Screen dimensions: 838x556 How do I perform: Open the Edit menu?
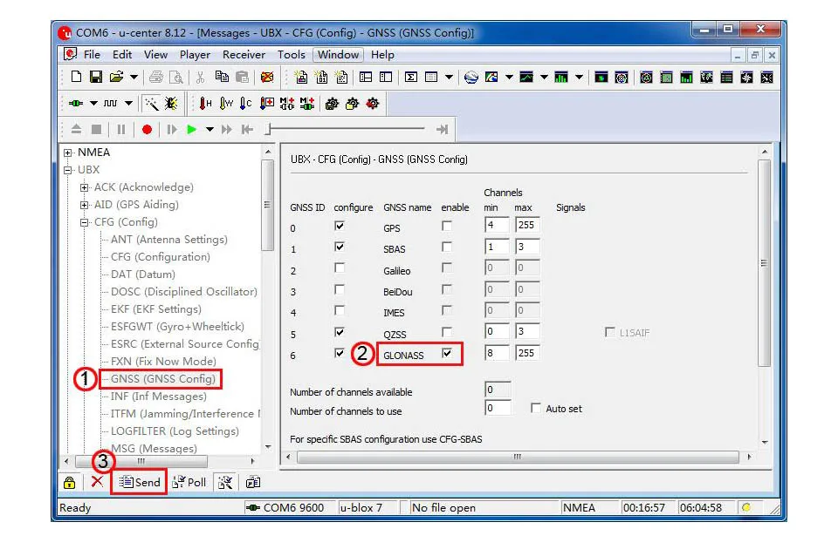122,54
